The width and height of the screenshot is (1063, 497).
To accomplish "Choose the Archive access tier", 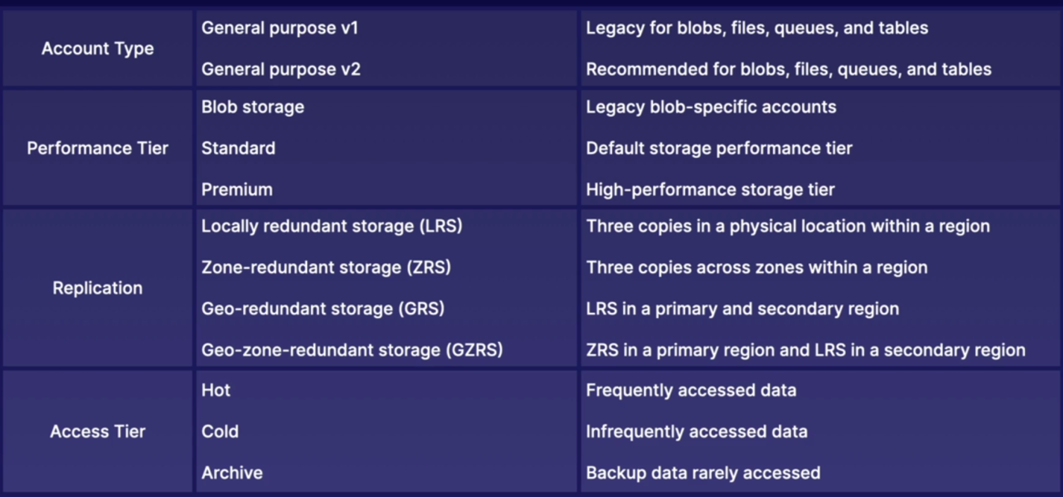I will pos(232,472).
